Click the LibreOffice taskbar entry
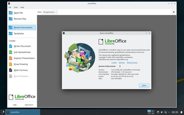The image size is (184, 115). 23,112
